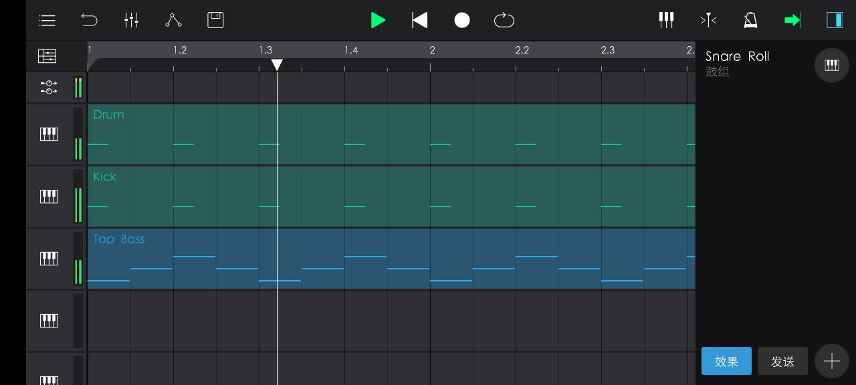The width and height of the screenshot is (856, 385).
Task: Open the master track routing icon
Action: (49, 87)
